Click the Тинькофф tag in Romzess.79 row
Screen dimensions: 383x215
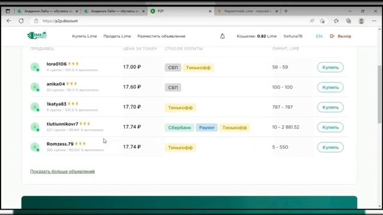[180, 148]
